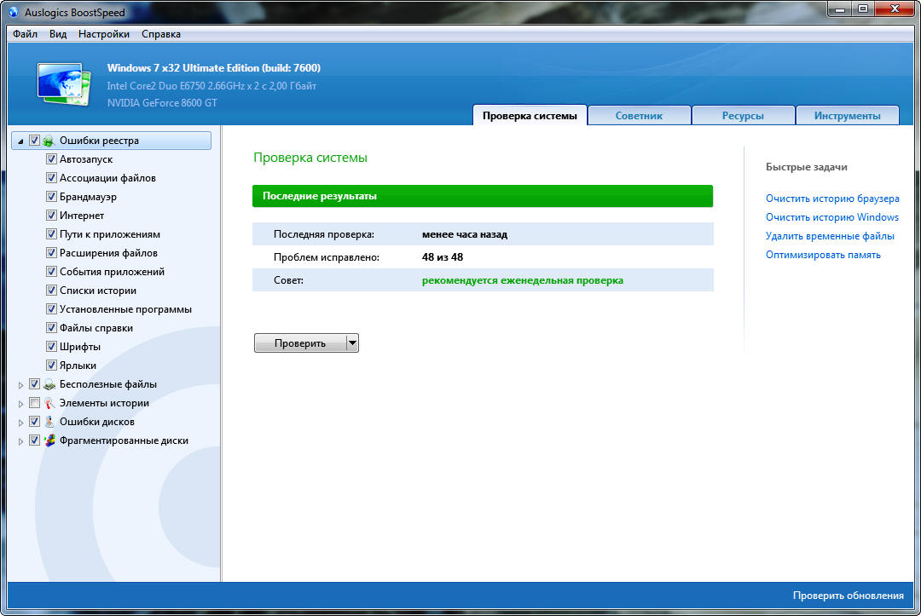Click the Быстрые задачи heading

[807, 167]
